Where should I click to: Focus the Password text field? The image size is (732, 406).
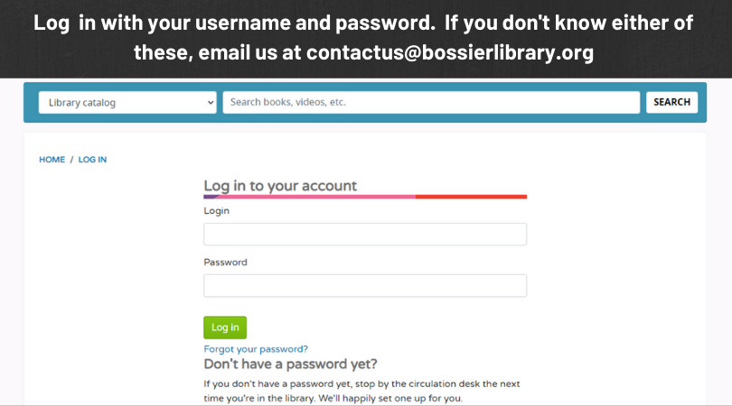[365, 286]
